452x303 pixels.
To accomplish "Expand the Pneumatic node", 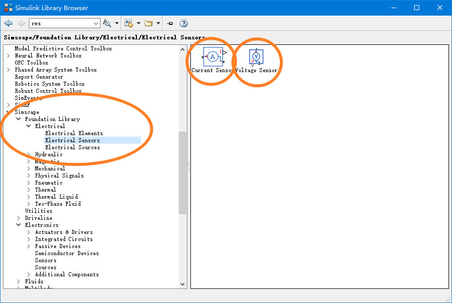I will point(29,183).
